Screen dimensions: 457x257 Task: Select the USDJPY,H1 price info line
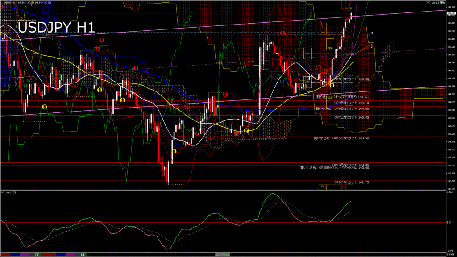(x=28, y=3)
